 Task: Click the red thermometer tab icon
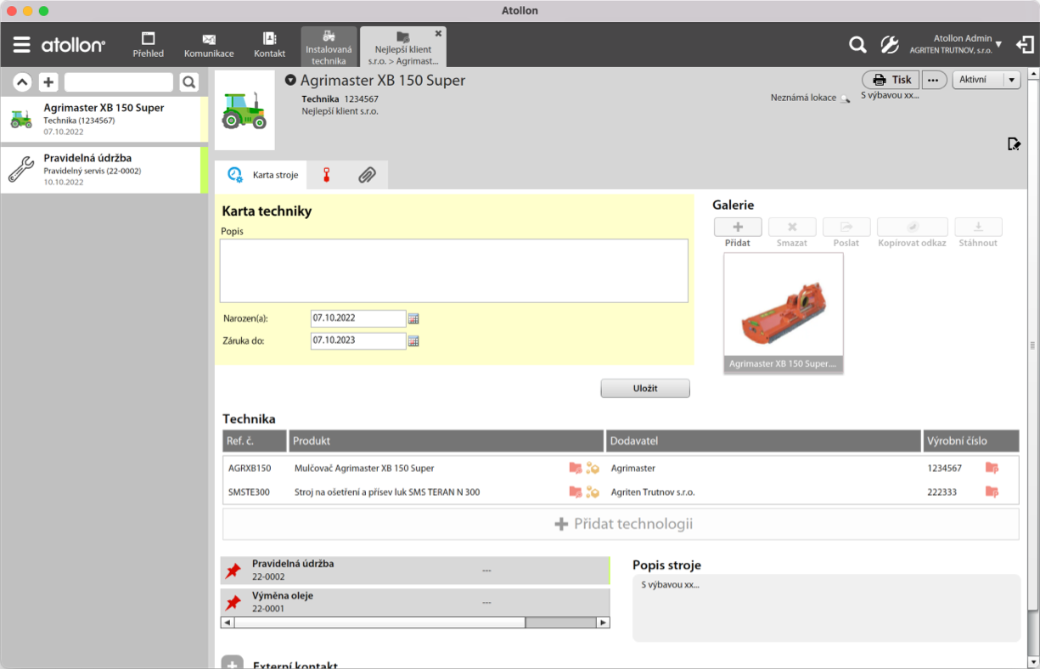326,175
